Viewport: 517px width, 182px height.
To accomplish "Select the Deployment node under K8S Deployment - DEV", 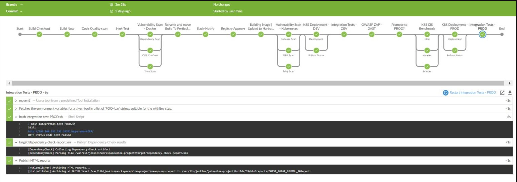I will click(x=316, y=34).
